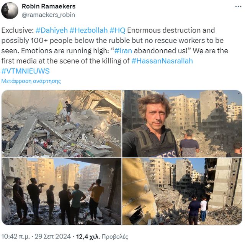This screenshot has height=242, width=245.
Task: Open the selfie photo with press vest
Action: [182, 123]
